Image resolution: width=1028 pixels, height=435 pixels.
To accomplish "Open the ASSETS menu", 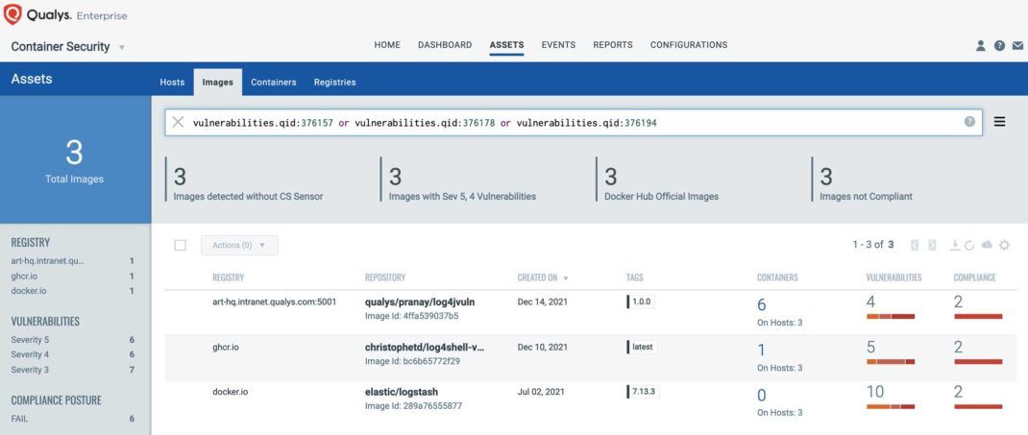I will coord(506,45).
